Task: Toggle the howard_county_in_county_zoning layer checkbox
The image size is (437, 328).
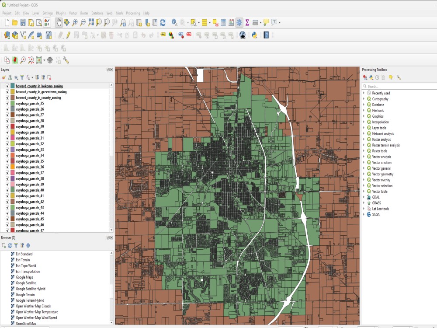Action: [7, 98]
